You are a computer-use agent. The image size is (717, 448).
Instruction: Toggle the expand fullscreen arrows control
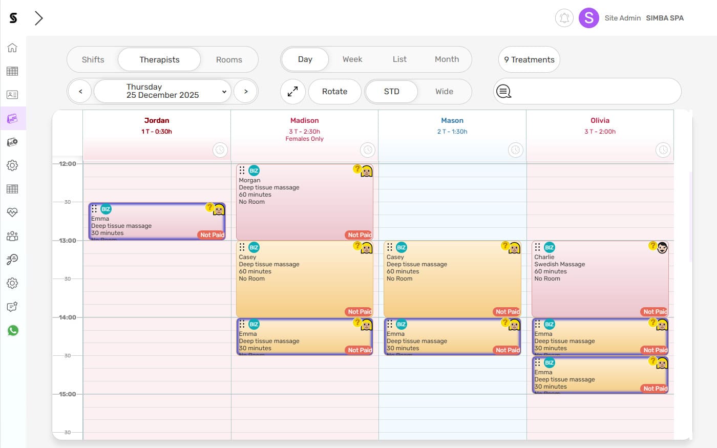tap(292, 91)
